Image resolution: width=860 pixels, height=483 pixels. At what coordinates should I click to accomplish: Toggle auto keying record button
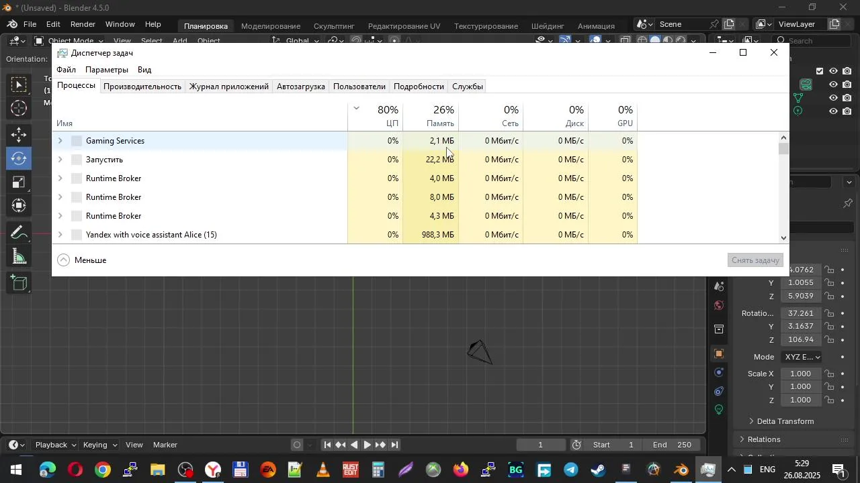pos(297,445)
